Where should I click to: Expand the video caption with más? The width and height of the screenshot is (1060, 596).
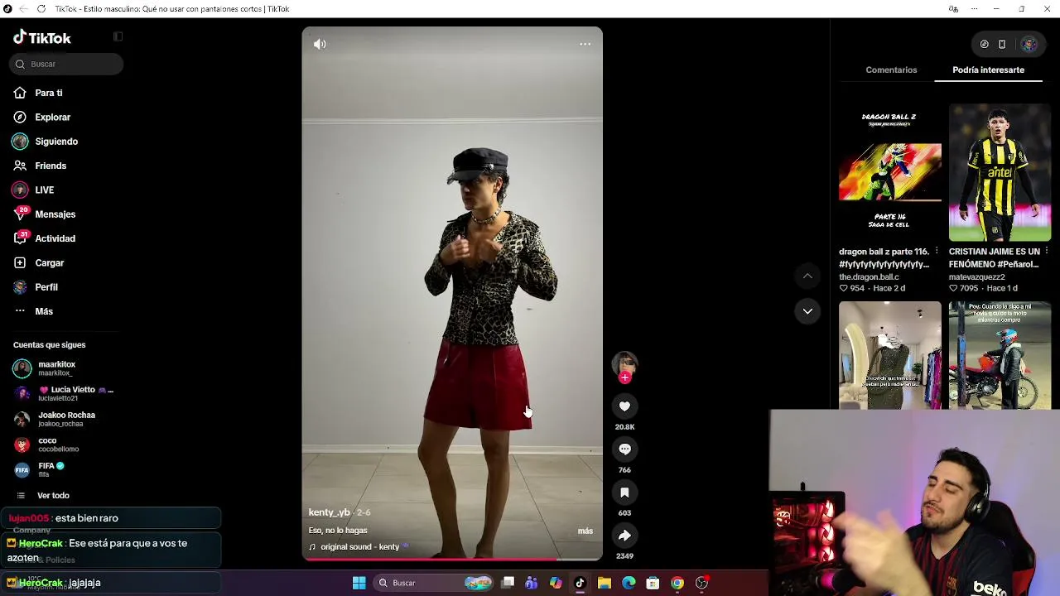pyautogui.click(x=585, y=531)
